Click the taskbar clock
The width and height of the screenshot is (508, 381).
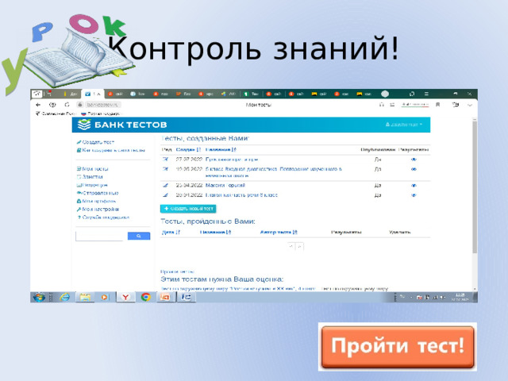[x=460, y=297]
